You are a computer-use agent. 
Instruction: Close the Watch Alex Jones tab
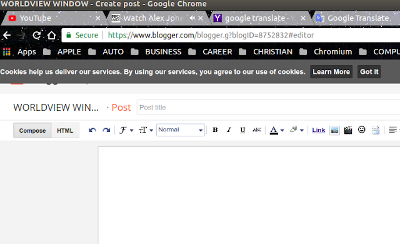click(x=201, y=18)
